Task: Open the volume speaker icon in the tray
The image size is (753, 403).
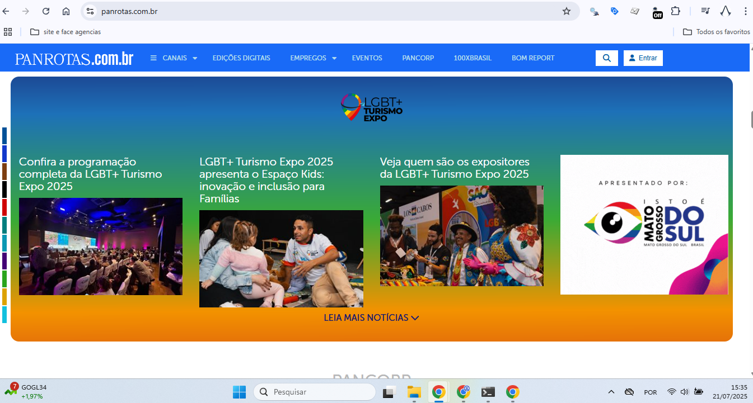Action: 684,392
